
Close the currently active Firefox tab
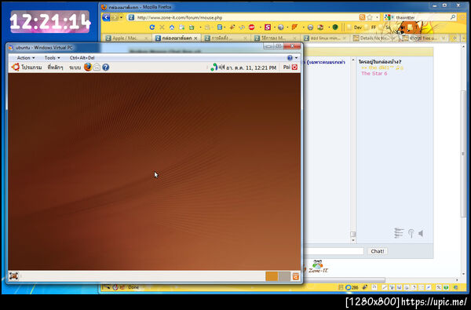coord(195,38)
